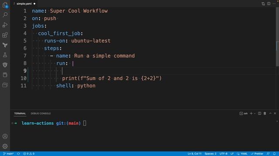Open Run and Debug view
This screenshot has width=279, height=156.
coord(5,25)
